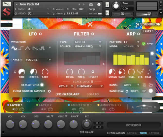Close the LFO filter arp panel
The image size is (163, 137).
(90, 24)
